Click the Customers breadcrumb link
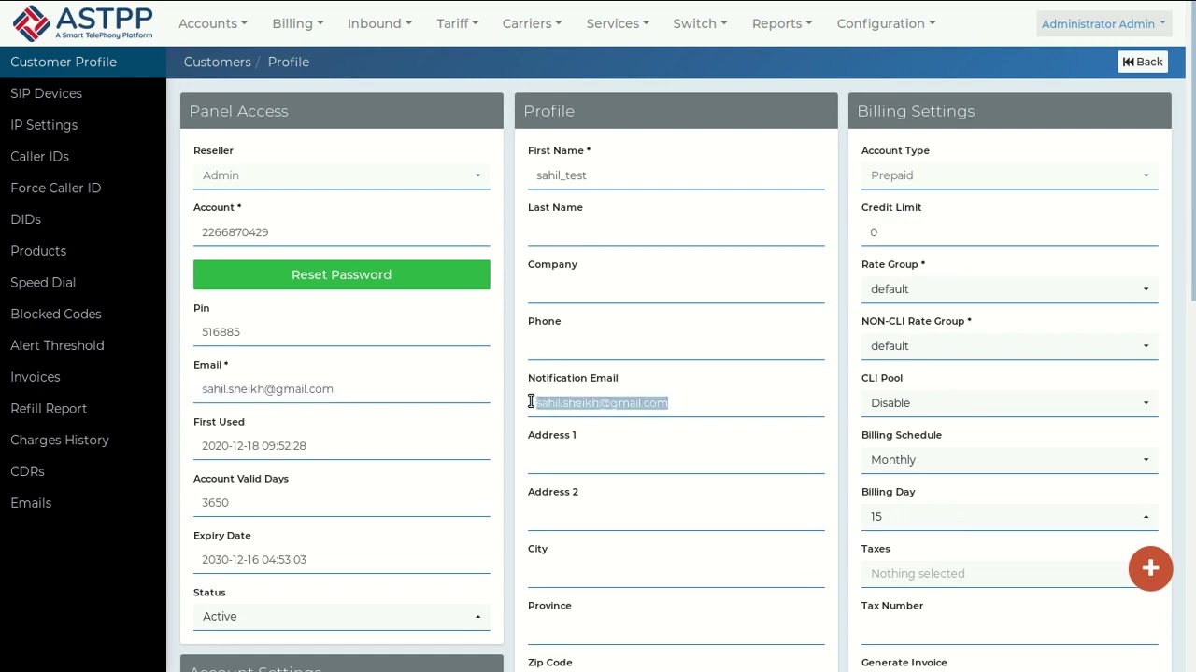 217,62
